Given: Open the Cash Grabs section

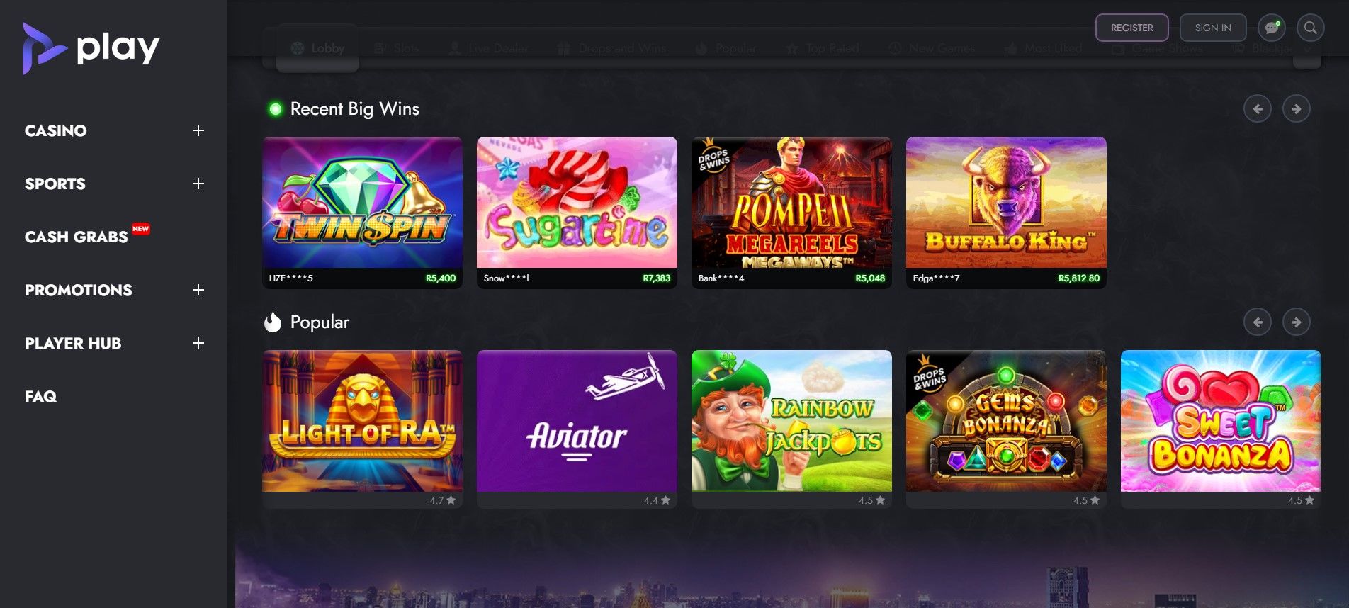Looking at the screenshot, I should tap(77, 237).
